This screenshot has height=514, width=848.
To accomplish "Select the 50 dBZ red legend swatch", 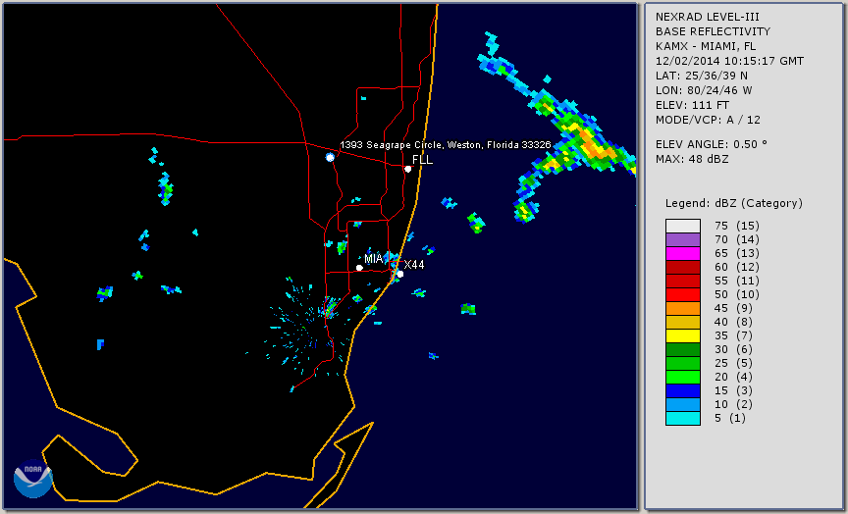I will tap(683, 294).
